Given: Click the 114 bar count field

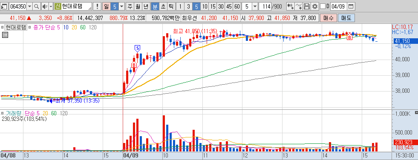Looking at the screenshot, I should (x=265, y=6).
